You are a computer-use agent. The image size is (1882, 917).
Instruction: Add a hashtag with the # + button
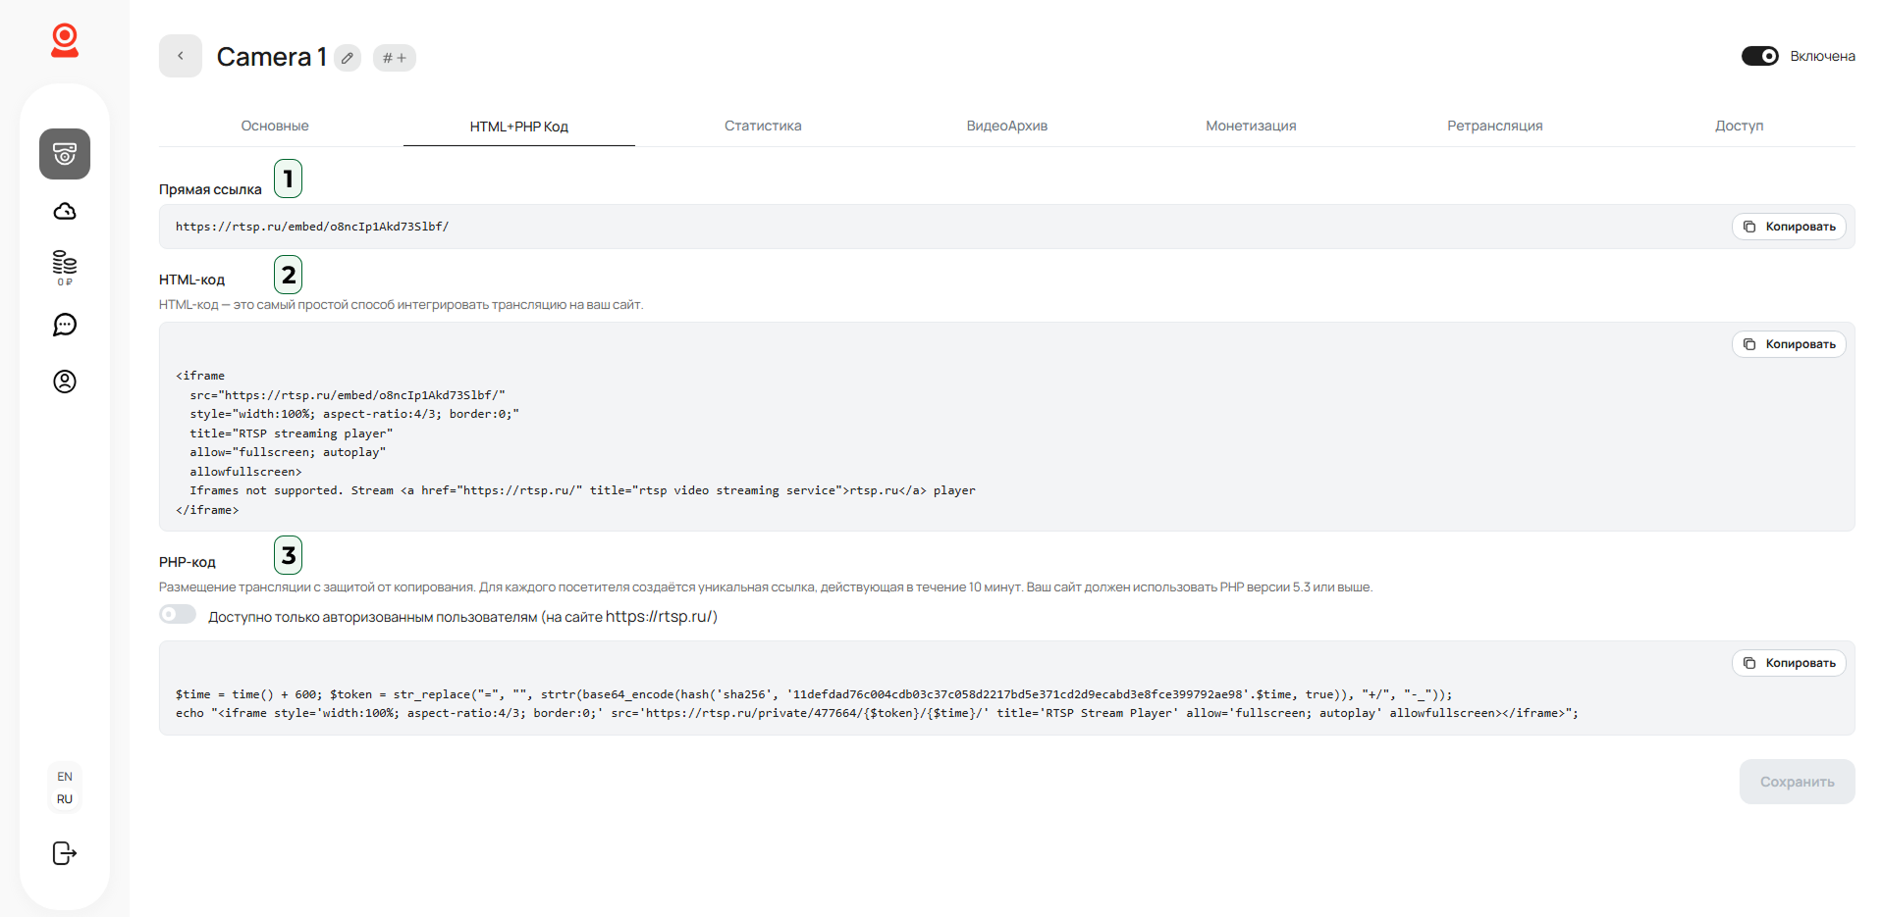(x=395, y=58)
